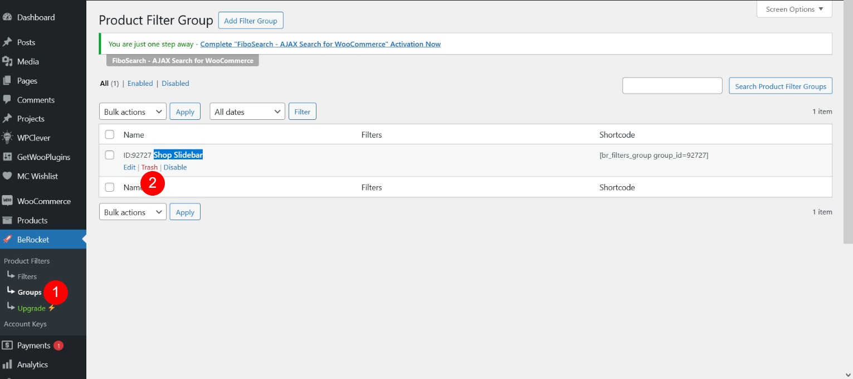The height and width of the screenshot is (379, 853).
Task: Show Enabled filter groups view
Action: coord(140,83)
